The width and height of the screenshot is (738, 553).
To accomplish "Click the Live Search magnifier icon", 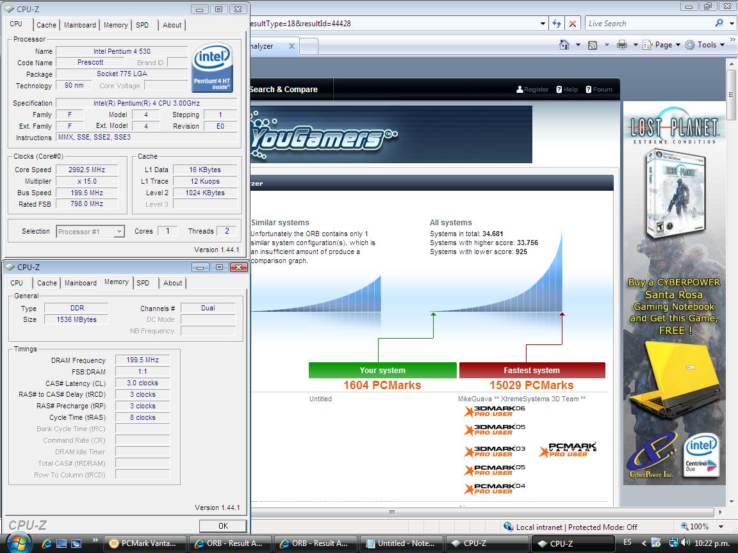I will coord(719,23).
